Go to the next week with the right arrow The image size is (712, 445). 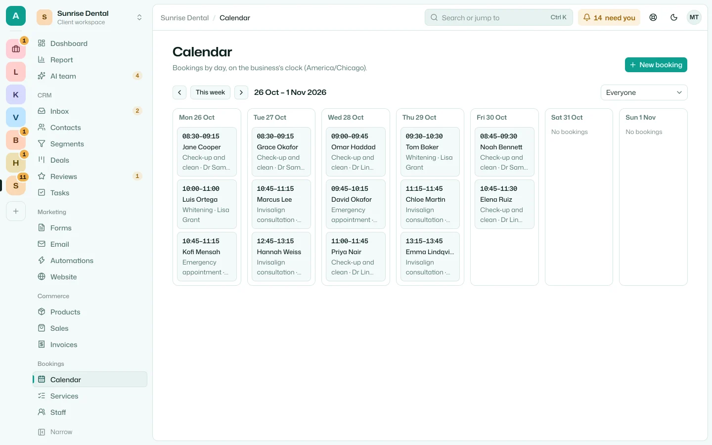[241, 92]
